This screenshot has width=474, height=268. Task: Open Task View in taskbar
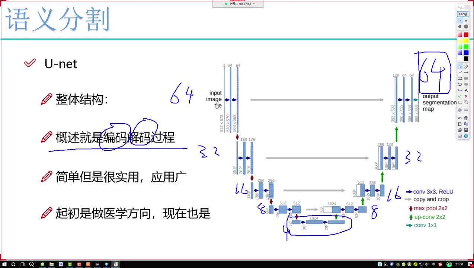[x=22, y=264]
